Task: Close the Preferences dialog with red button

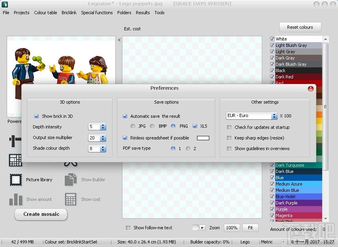Action: click(x=311, y=89)
